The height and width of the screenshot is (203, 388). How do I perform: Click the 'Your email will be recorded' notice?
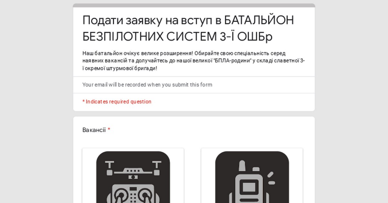(147, 85)
